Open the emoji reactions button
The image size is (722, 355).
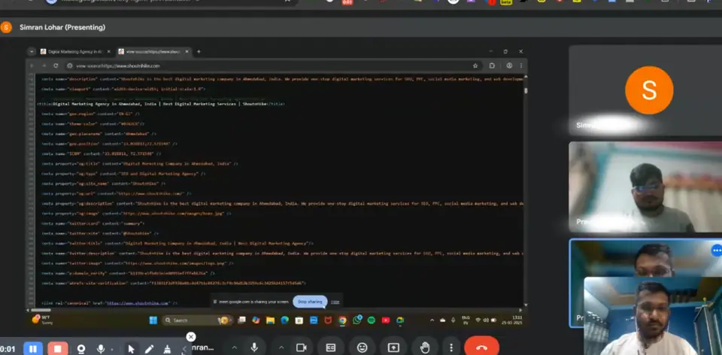[363, 347]
